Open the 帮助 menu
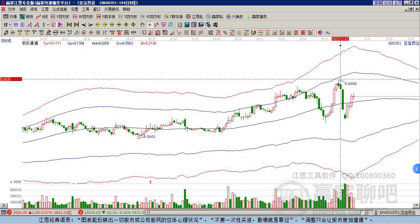Screen dimensions: 420x224 coord(126,9)
